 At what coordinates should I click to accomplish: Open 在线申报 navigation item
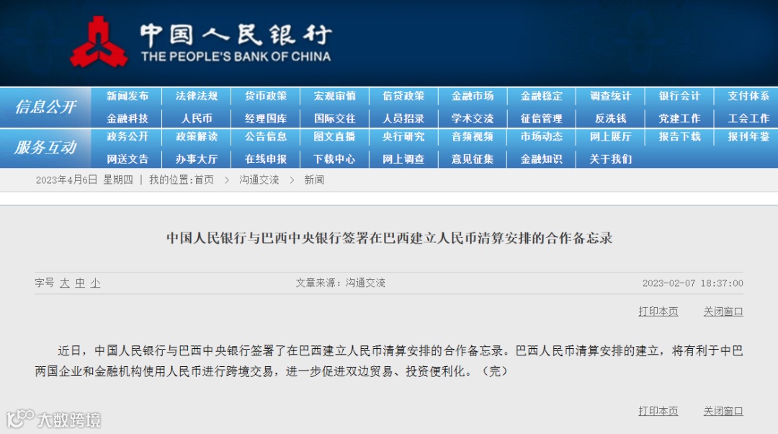(x=265, y=159)
